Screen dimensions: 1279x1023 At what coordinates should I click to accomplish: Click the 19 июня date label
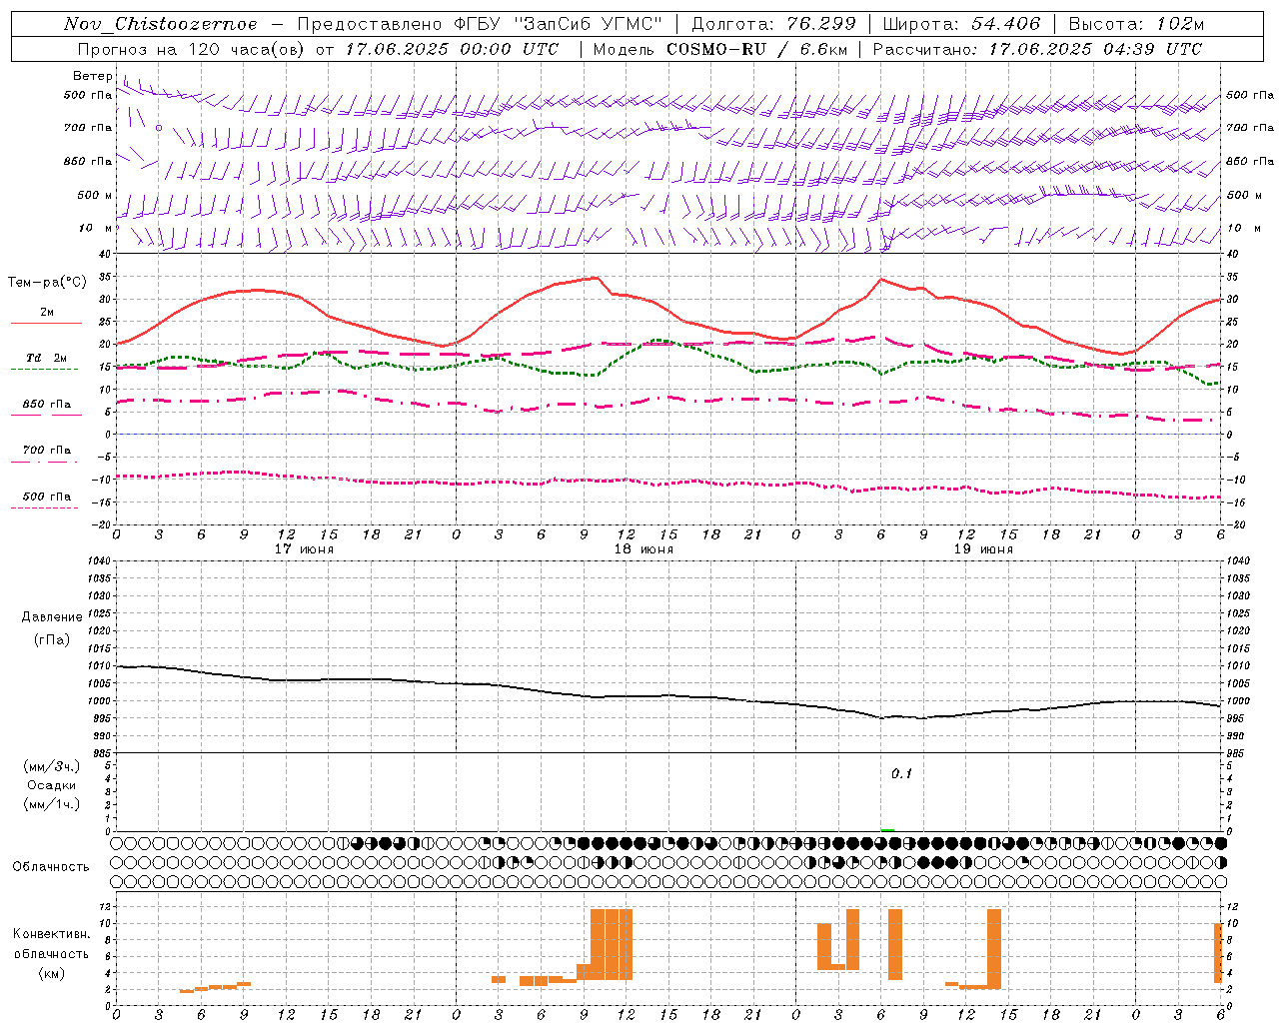tap(983, 549)
